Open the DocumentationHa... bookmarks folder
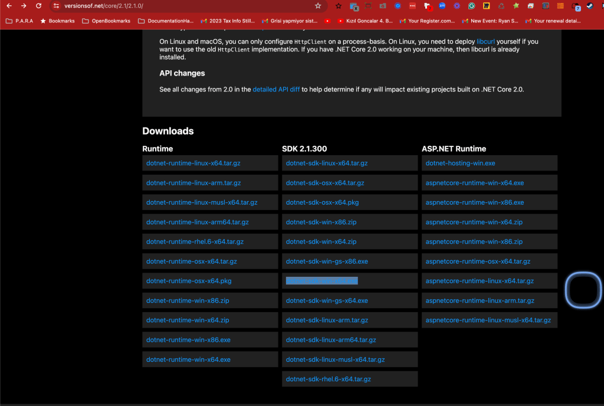The width and height of the screenshot is (604, 406). (166, 21)
